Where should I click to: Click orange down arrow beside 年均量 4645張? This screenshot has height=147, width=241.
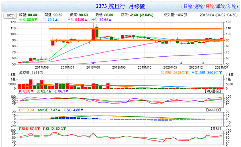(187, 73)
